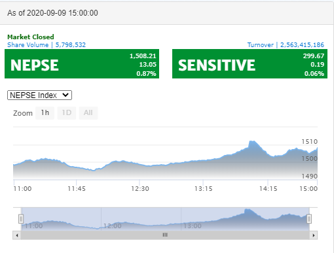Select the 1h zoom button
This screenshot has height=253, width=334.
click(x=45, y=113)
